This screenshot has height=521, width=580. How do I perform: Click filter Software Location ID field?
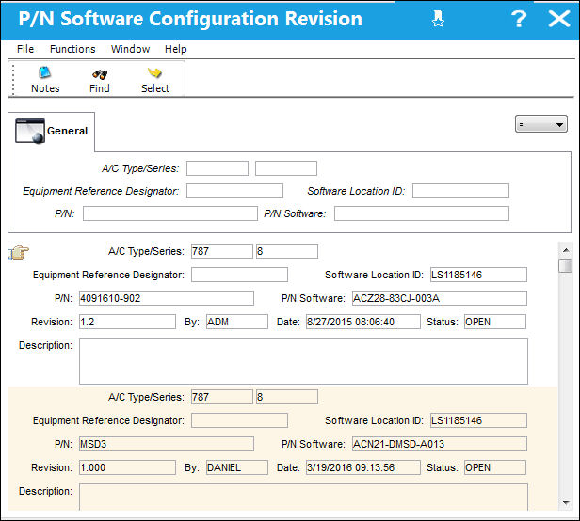460,191
